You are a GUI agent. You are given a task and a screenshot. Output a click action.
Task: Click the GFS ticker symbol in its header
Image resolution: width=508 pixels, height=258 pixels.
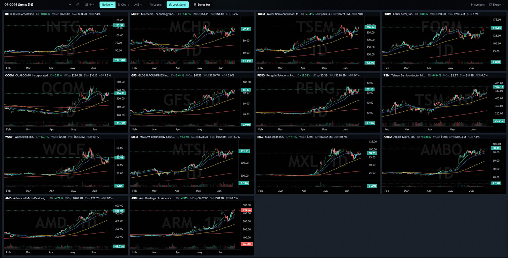tap(134, 75)
